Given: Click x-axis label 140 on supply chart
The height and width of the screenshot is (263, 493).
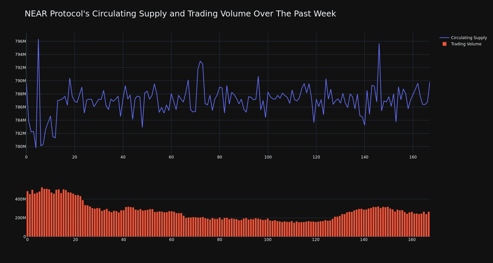Looking at the screenshot, I should 364,157.
